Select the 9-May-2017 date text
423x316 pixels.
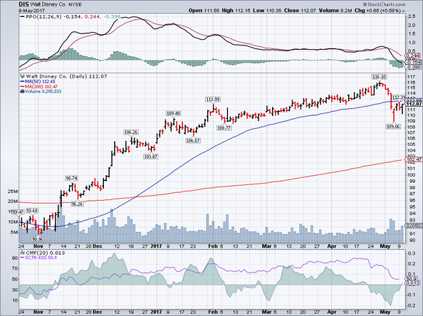(x=31, y=10)
